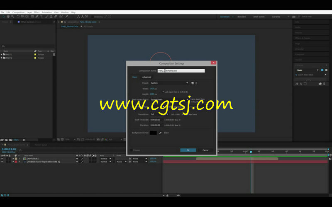Screen dimensions: 332x207
Task: Switch to Basic tab in Composition Settings
Action: (x=134, y=77)
